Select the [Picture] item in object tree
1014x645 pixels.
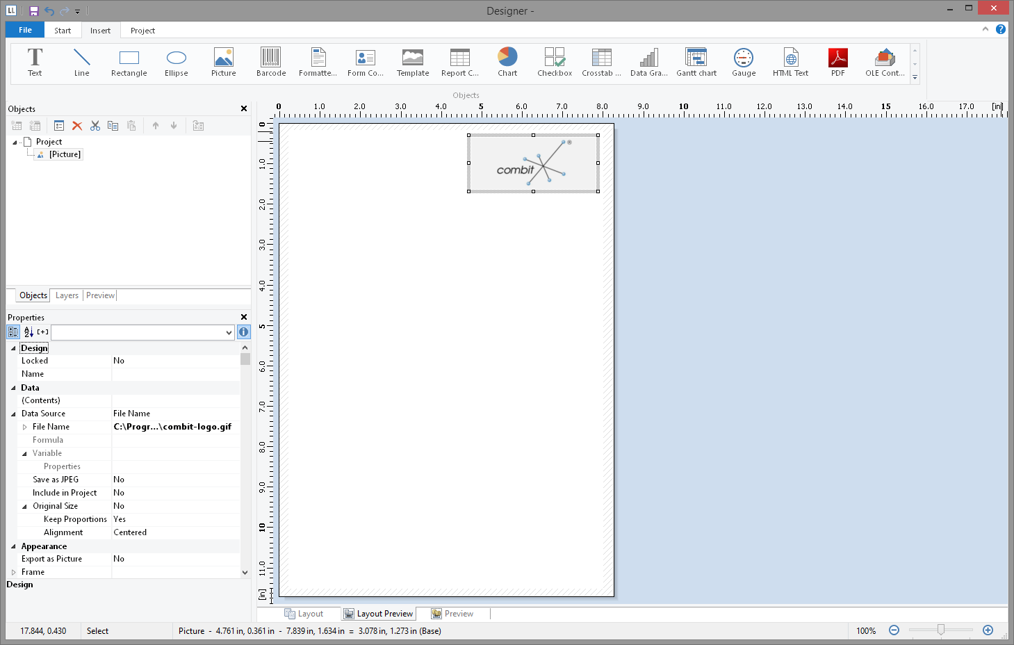[x=65, y=154]
